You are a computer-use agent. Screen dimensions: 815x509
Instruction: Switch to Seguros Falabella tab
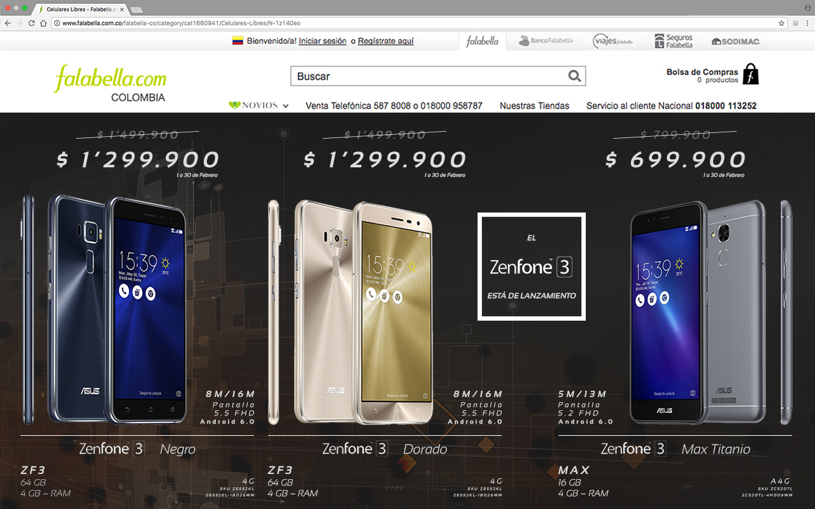pyautogui.click(x=674, y=41)
